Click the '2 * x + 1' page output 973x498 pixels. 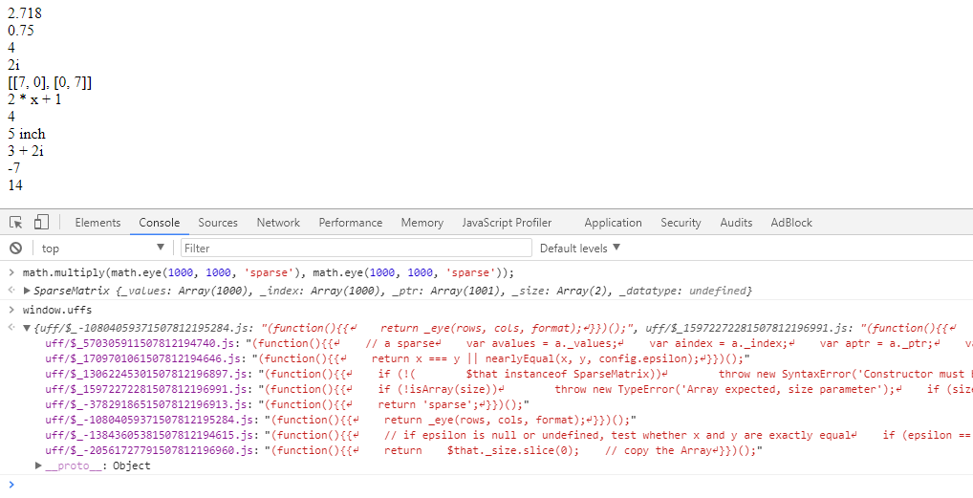tap(34, 98)
